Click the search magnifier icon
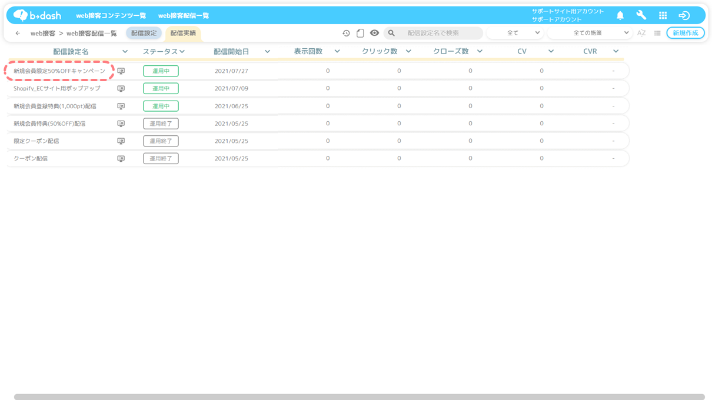The height and width of the screenshot is (400, 712). [x=391, y=33]
